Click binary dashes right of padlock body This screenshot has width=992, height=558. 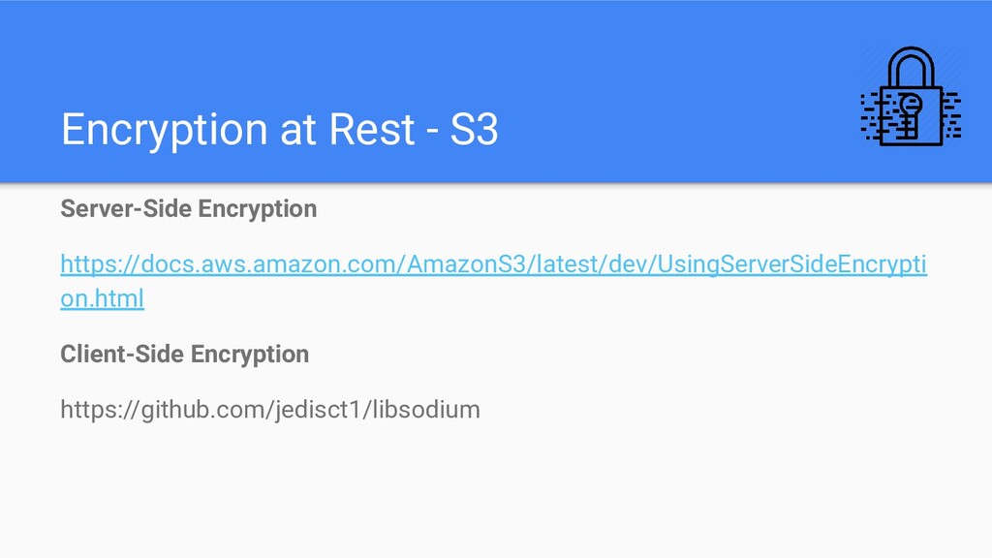pyautogui.click(x=952, y=115)
